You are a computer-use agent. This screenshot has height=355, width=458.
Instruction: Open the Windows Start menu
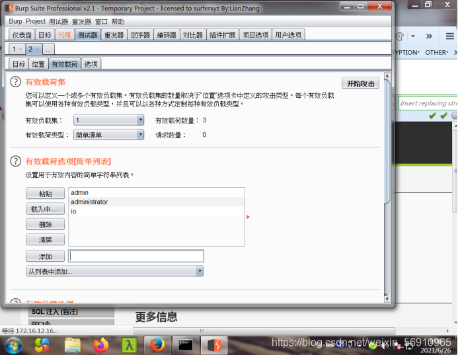(13, 345)
